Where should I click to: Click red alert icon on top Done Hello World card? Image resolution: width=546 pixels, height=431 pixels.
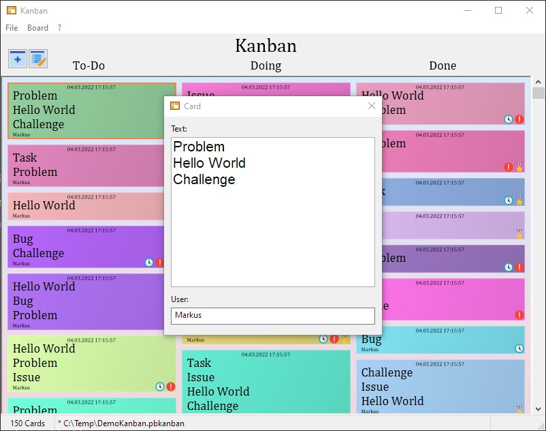point(519,119)
